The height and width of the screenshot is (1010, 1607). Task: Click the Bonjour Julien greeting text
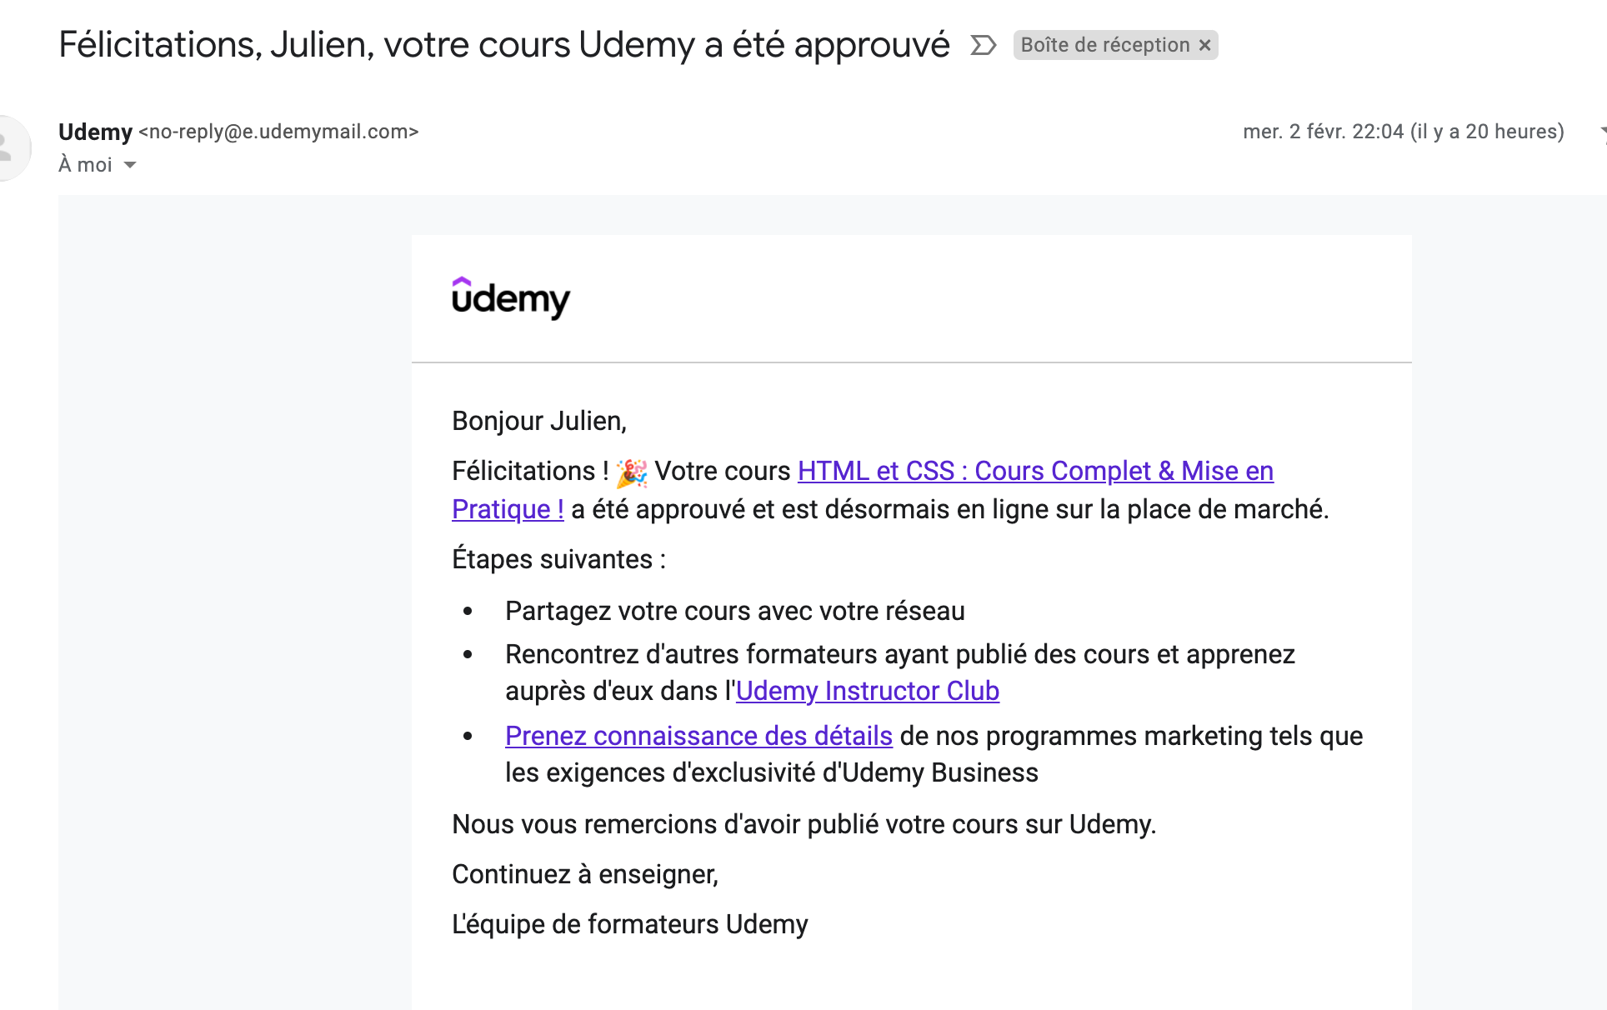point(538,421)
